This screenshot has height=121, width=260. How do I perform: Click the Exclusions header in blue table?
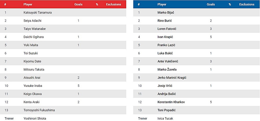tap(247, 5)
